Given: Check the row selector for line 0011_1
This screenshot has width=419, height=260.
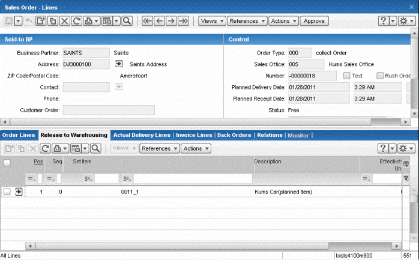Looking at the screenshot, I should tap(7, 192).
